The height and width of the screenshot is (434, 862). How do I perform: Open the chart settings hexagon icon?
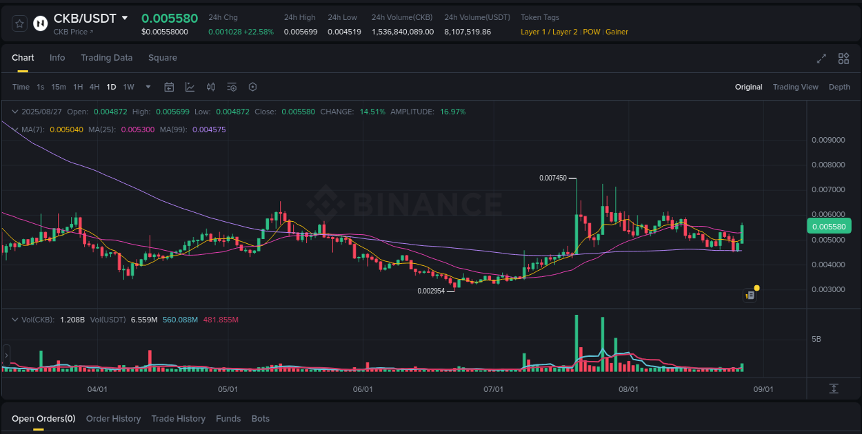pyautogui.click(x=252, y=87)
